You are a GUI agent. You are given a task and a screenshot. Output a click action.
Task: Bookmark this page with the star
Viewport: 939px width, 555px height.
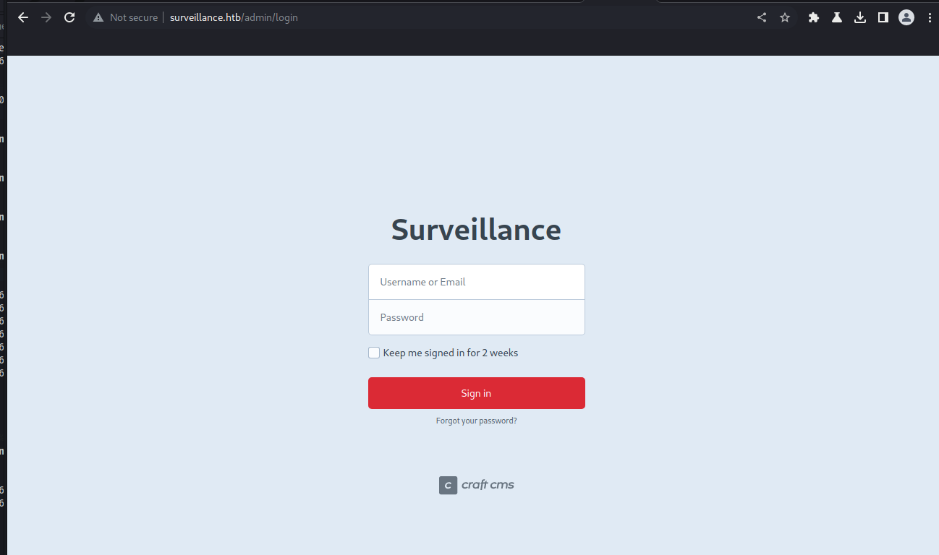(x=785, y=17)
